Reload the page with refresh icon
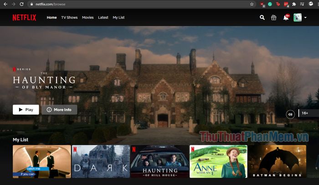The height and width of the screenshot is (185, 319). pyautogui.click(x=21, y=4)
